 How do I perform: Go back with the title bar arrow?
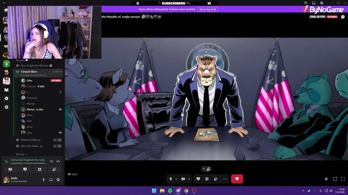[4, 3]
